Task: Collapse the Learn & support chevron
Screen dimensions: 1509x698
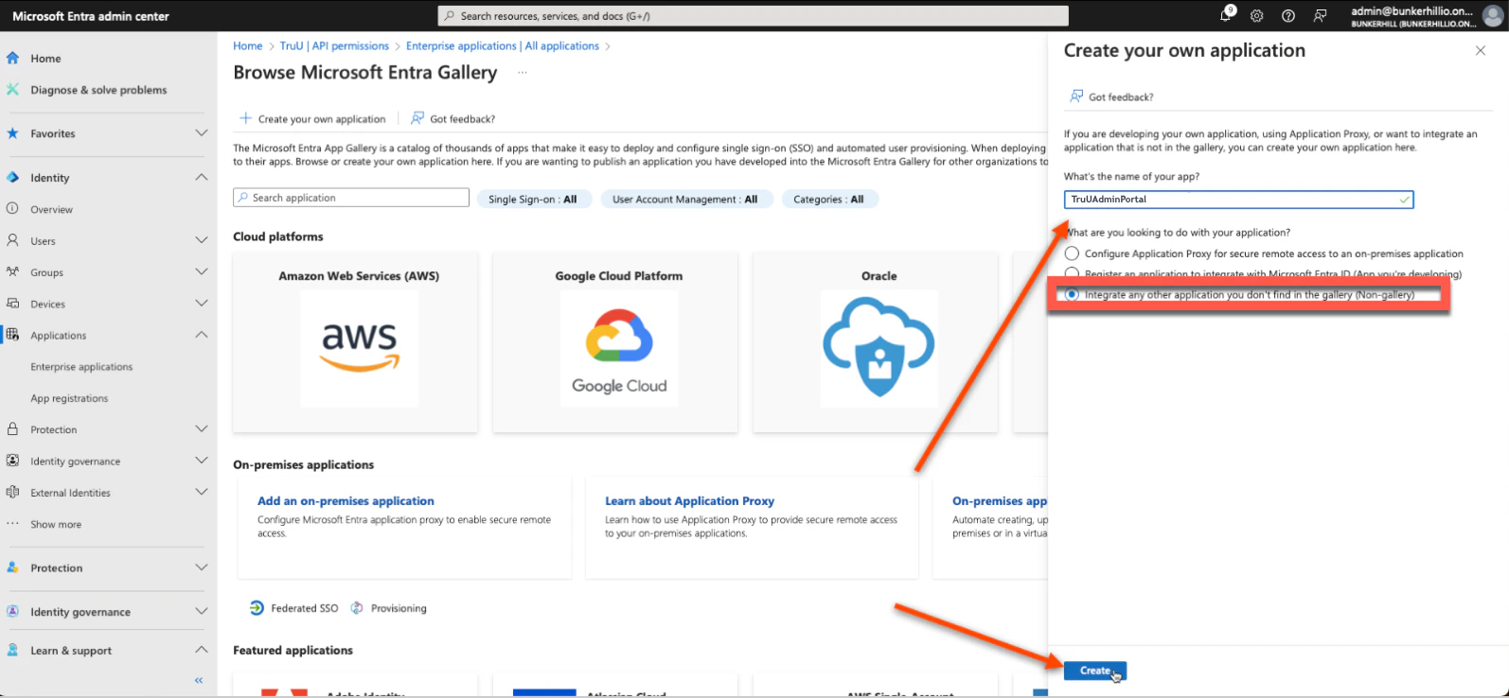Action: (201, 650)
